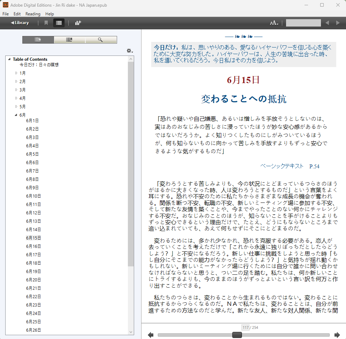Click the Adobe Digital Editions app icon
The height and width of the screenshot is (339, 346).
coord(5,5)
